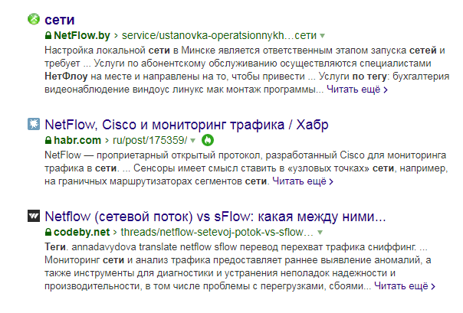The image size is (463, 313).
Task: Click the habr.com domain link
Action: (77, 140)
